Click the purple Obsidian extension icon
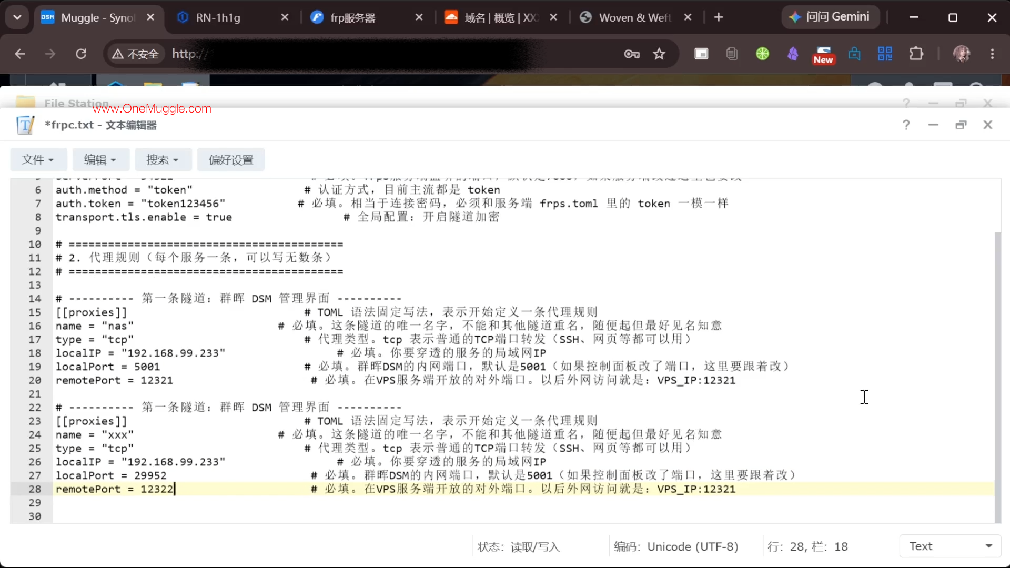 coord(793,54)
